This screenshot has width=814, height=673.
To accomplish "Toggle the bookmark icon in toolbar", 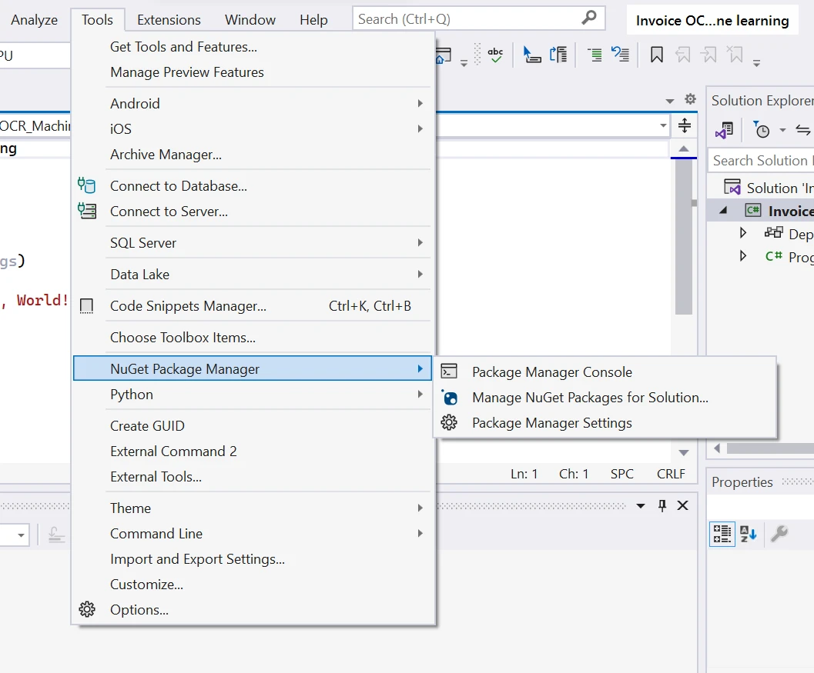I will click(656, 55).
